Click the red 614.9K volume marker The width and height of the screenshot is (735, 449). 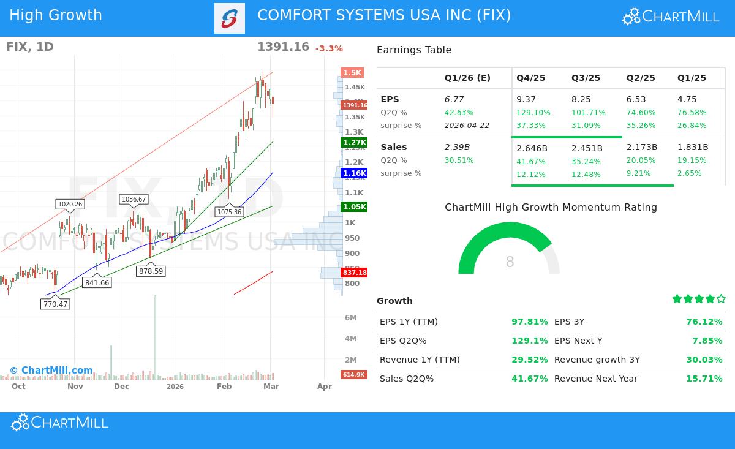coord(353,374)
